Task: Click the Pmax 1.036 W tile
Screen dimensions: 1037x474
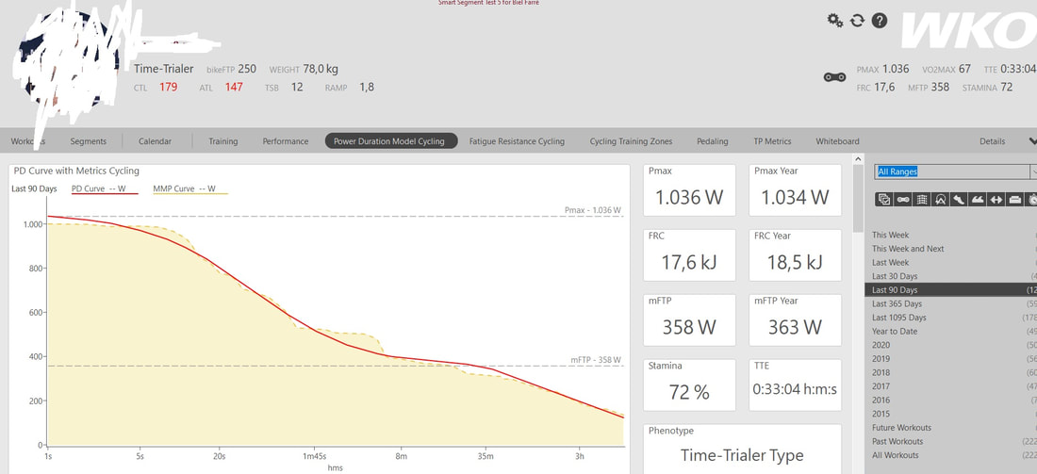Action: tap(689, 190)
